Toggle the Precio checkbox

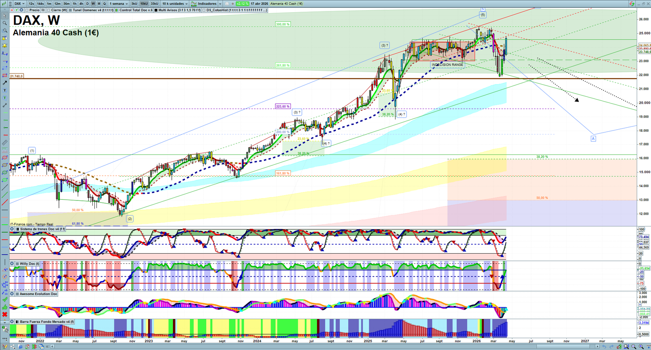click(27, 10)
